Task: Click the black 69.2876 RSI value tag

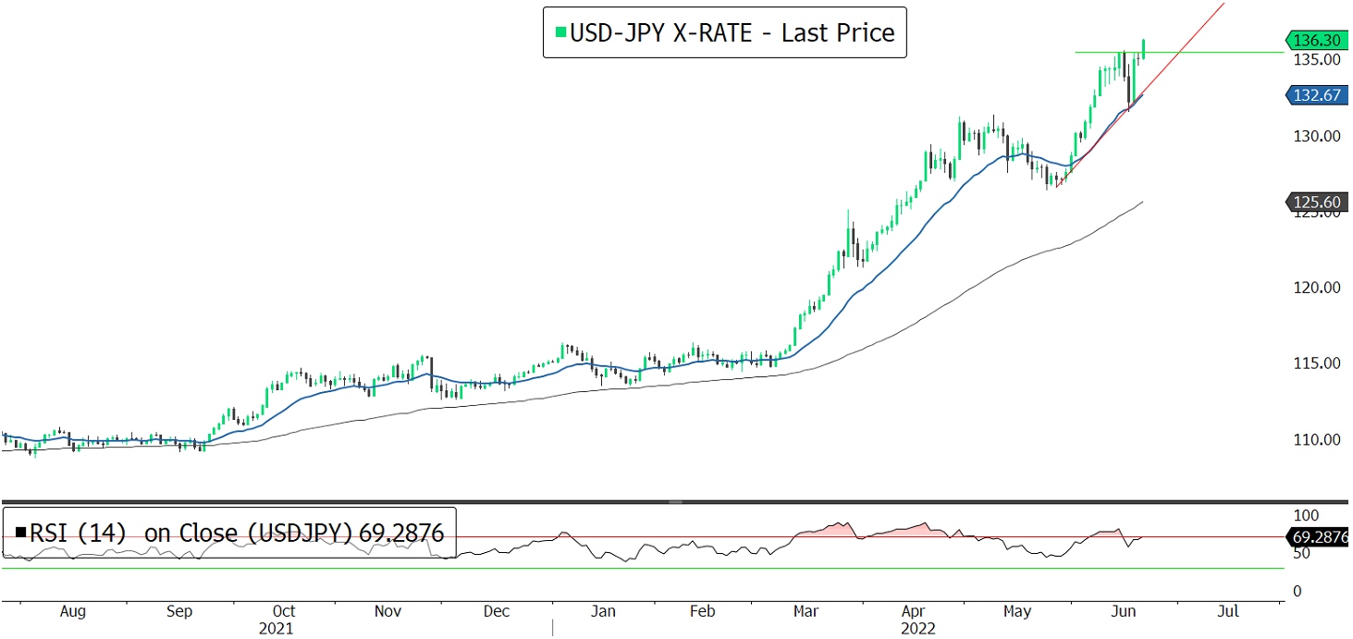Action: pyautogui.click(x=1317, y=536)
